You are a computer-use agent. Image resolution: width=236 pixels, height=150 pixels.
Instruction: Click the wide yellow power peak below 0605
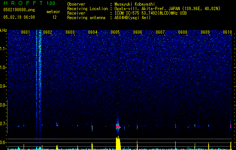(118, 143)
